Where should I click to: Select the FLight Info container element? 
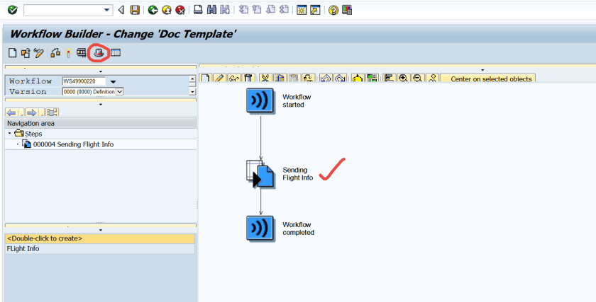99,249
